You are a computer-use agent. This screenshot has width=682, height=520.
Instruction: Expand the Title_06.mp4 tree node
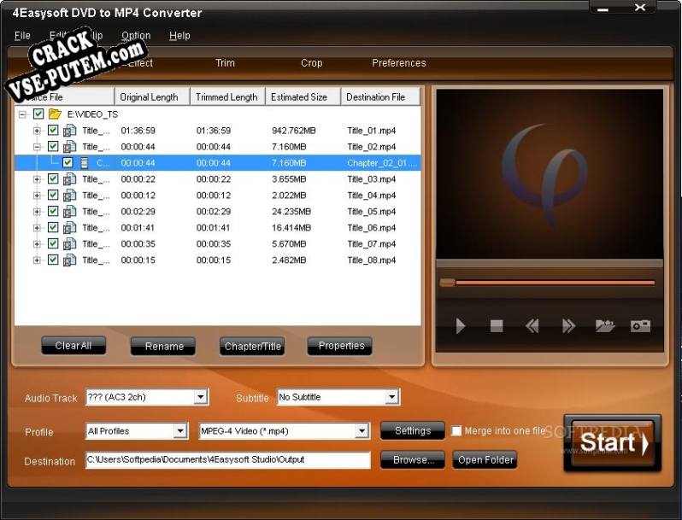pyautogui.click(x=37, y=228)
